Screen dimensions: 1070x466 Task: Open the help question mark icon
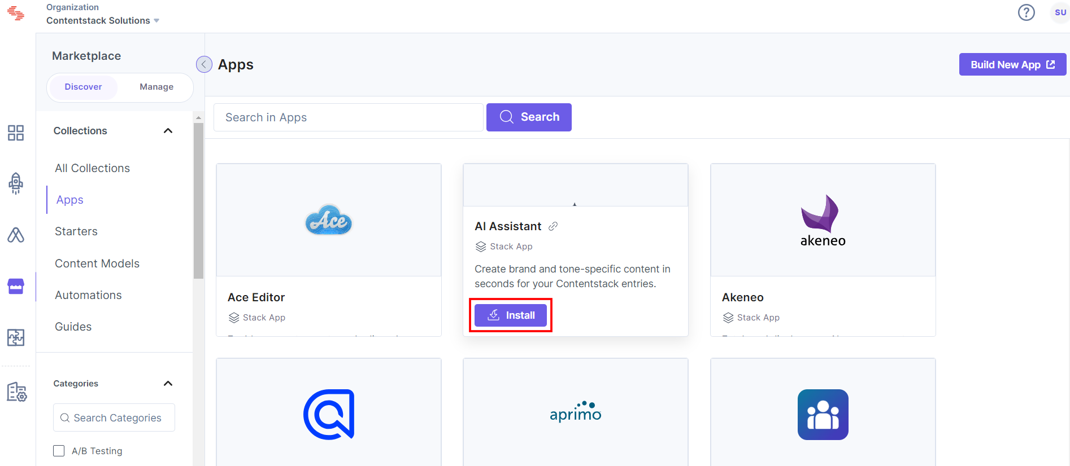1026,12
